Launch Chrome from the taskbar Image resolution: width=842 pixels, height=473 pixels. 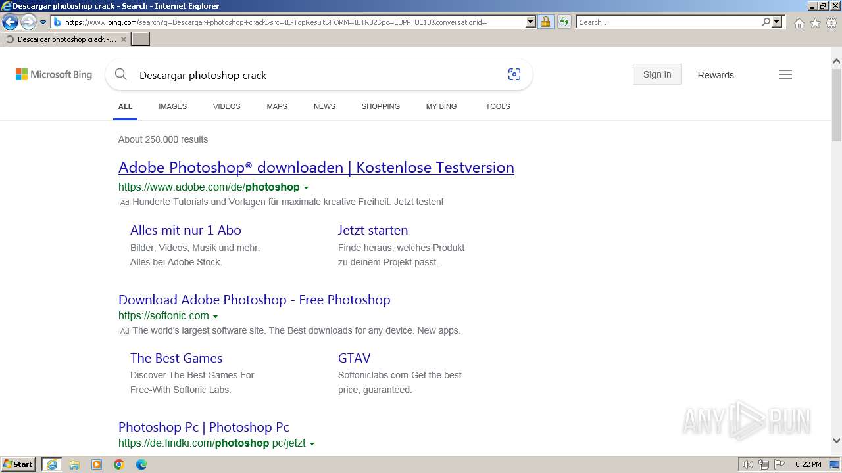coord(119,464)
